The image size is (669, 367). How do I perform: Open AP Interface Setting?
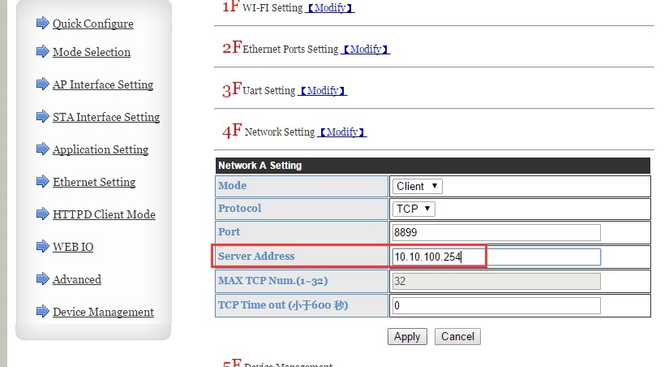103,84
